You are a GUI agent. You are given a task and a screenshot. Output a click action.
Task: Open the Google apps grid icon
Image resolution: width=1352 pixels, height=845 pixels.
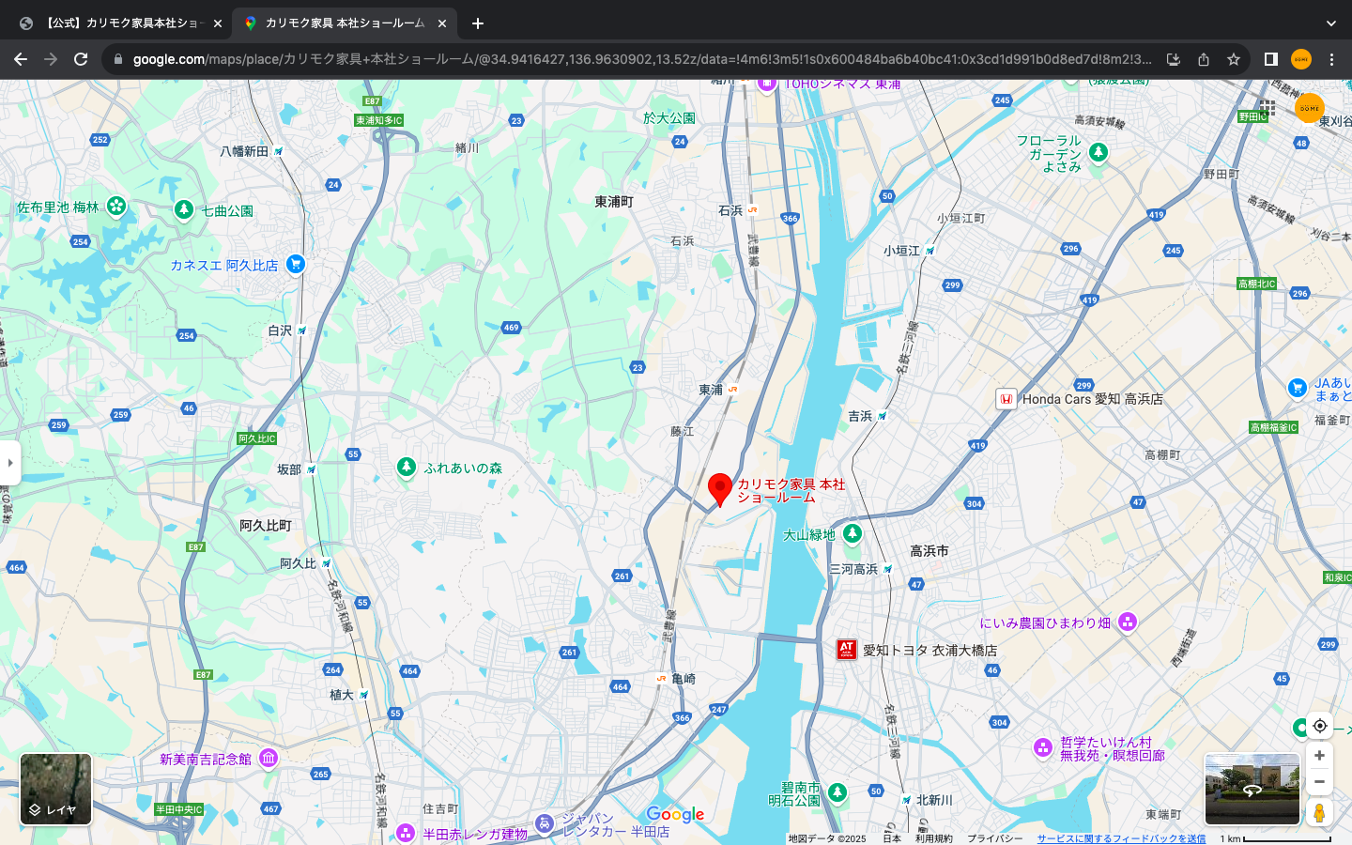click(x=1267, y=108)
